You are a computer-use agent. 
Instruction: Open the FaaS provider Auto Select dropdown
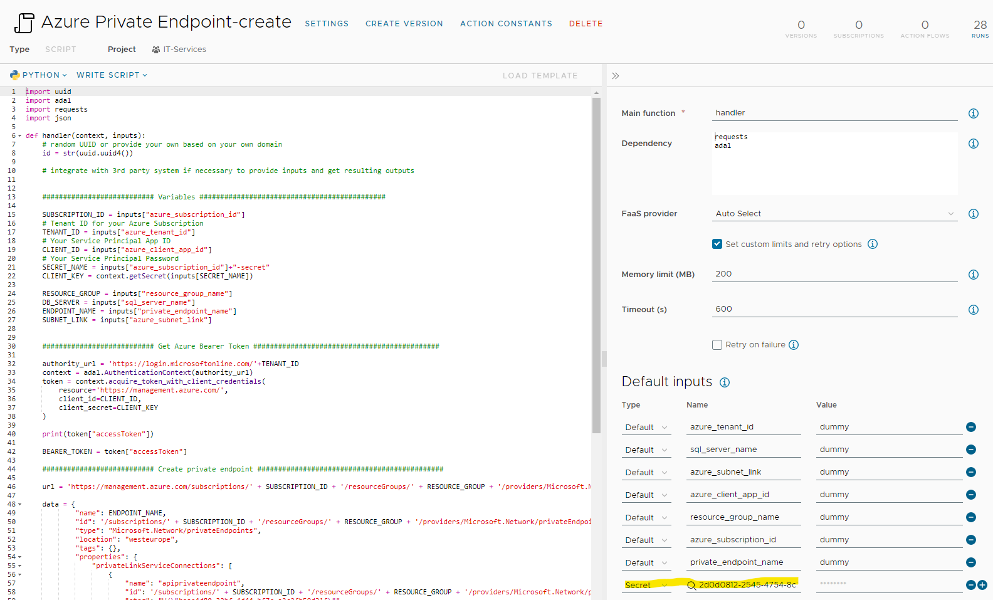pos(835,214)
